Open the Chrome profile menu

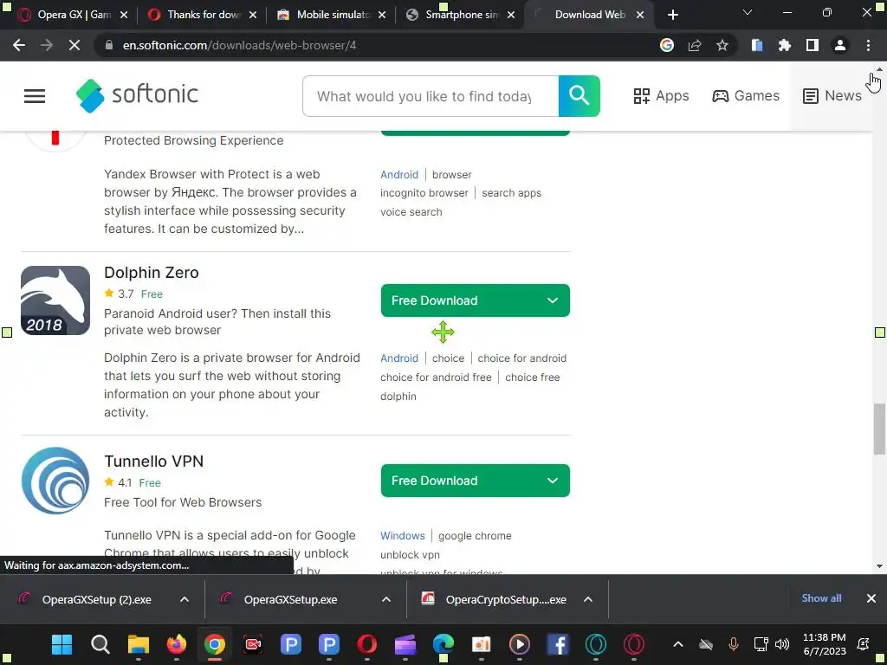pyautogui.click(x=840, y=45)
